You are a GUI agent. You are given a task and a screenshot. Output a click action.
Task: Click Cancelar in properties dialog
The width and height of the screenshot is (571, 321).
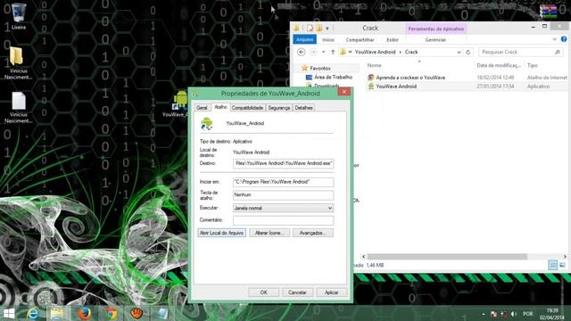coord(297,292)
